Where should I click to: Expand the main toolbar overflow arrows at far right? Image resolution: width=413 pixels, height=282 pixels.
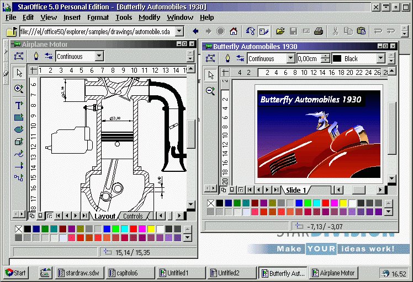[405, 31]
